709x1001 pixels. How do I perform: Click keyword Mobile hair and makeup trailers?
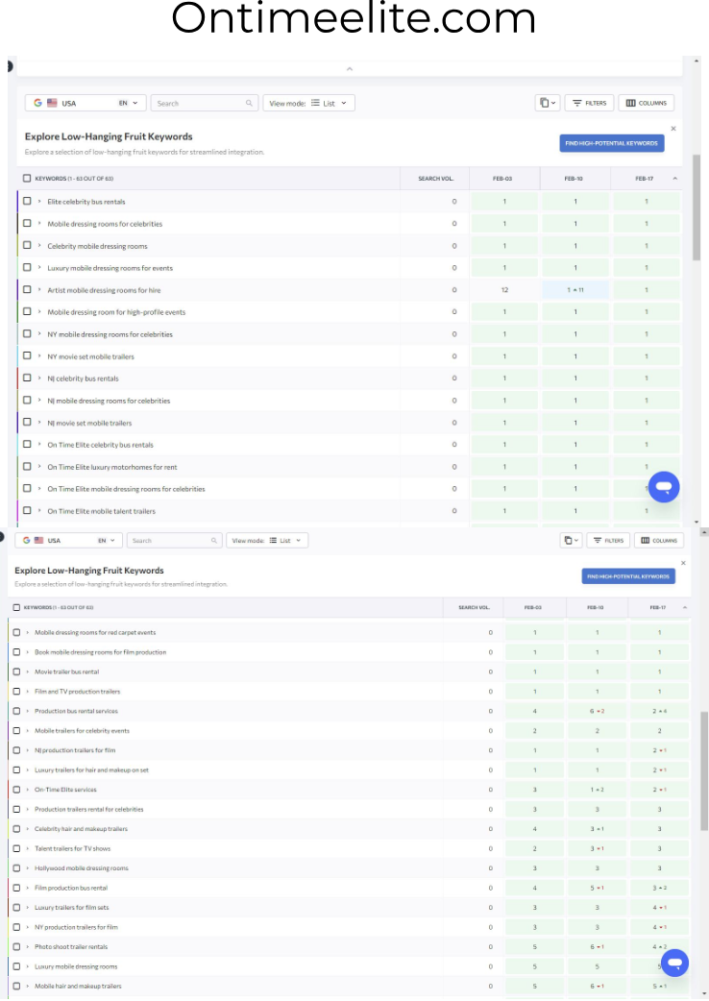pos(78,987)
